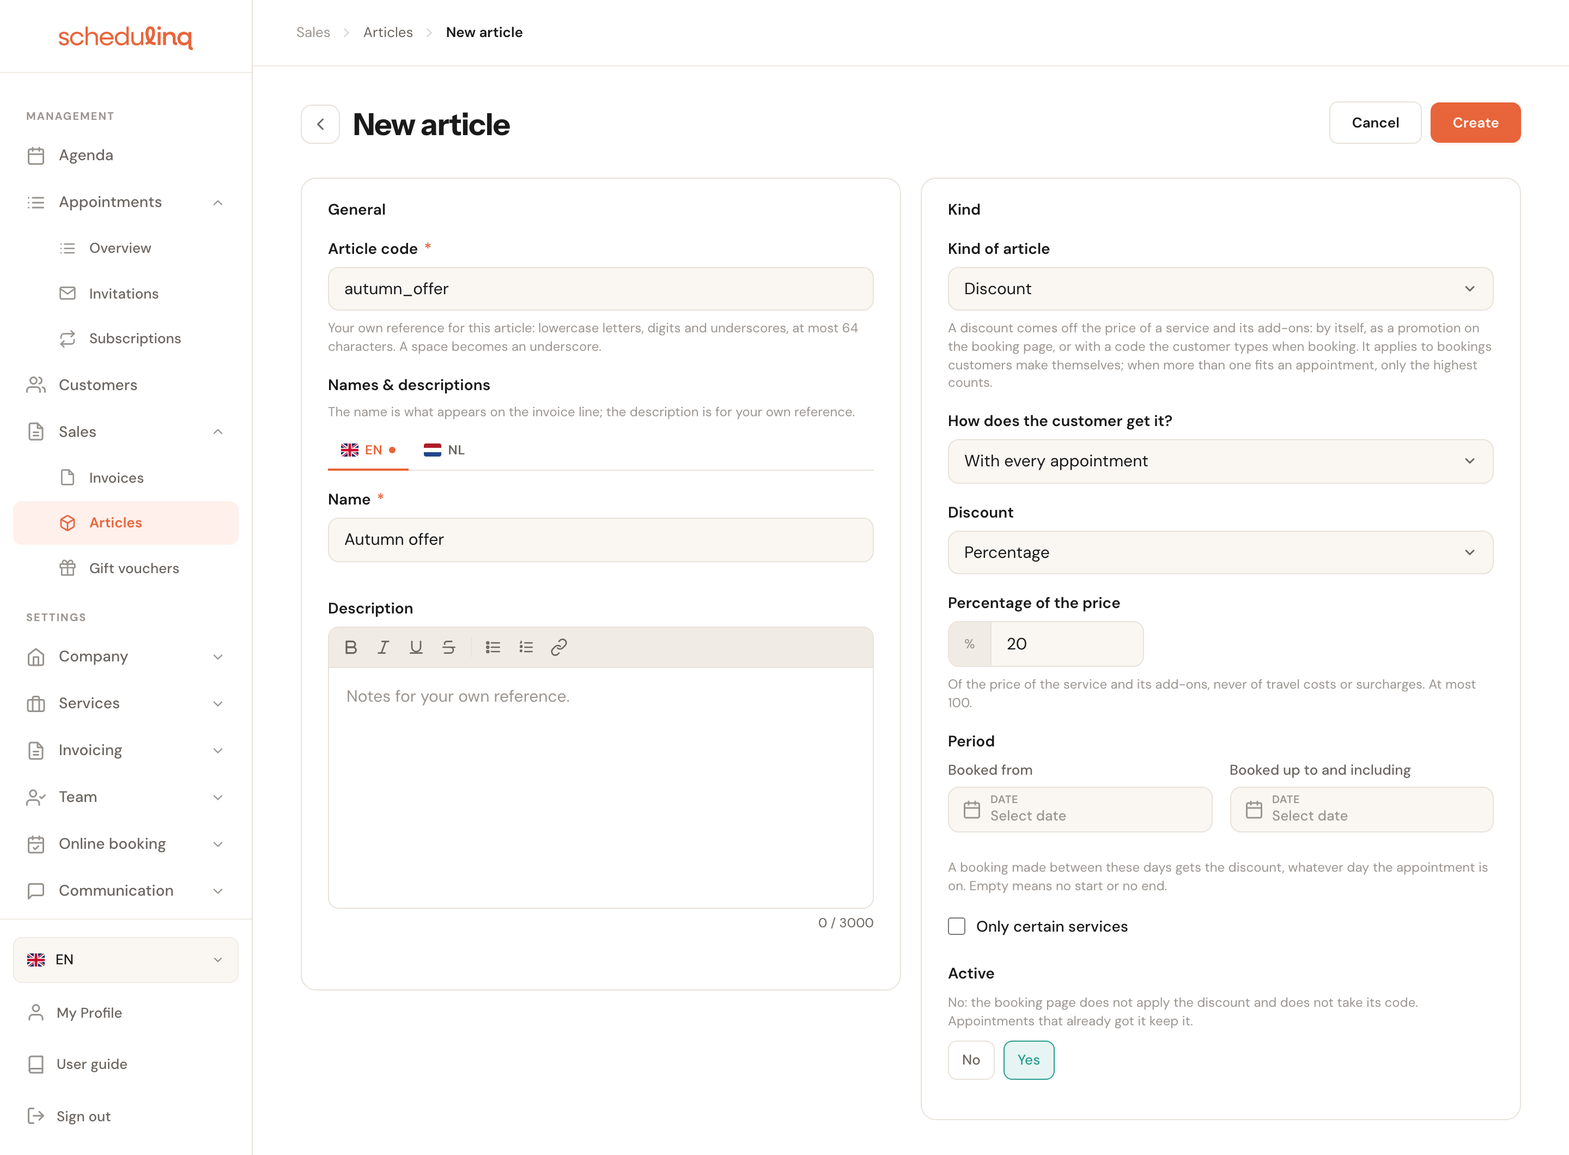Open the Booked from date picker

(1080, 810)
